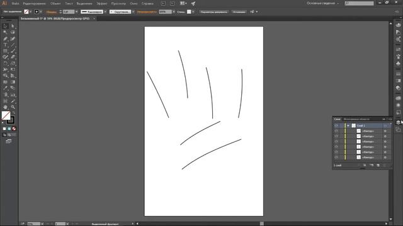
Task: Click Параметры документа button
Action: 213,12
